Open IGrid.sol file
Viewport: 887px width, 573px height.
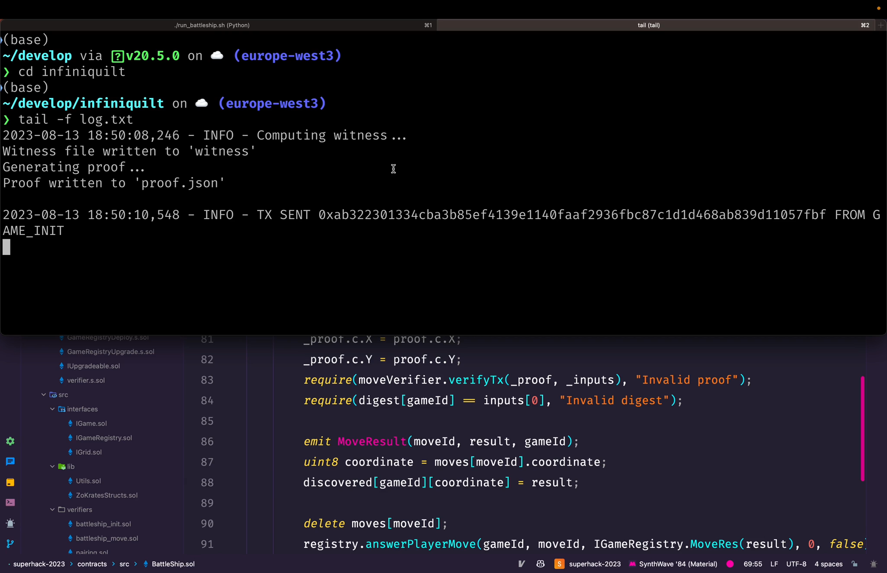(x=89, y=452)
